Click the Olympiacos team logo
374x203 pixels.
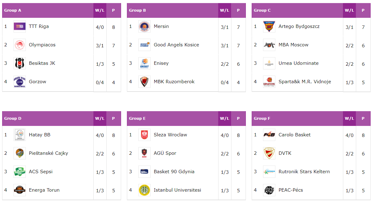click(x=20, y=45)
